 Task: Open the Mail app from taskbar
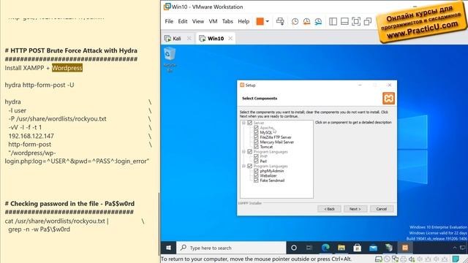coord(373,248)
